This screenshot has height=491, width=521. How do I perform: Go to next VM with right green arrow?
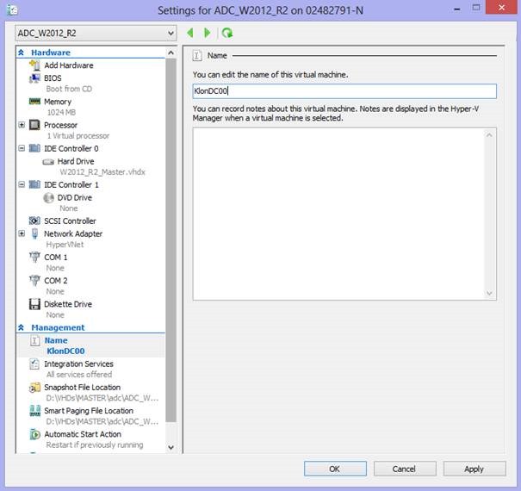207,33
